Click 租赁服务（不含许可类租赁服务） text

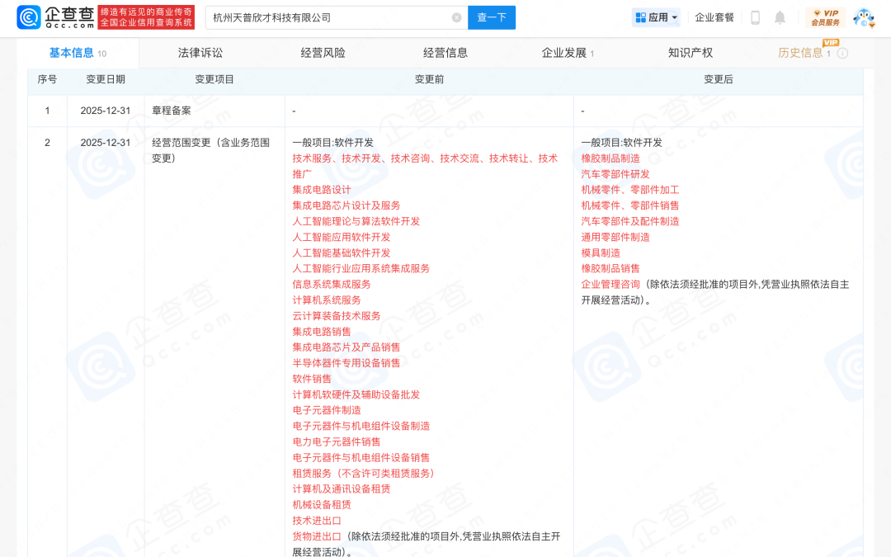tap(363, 474)
